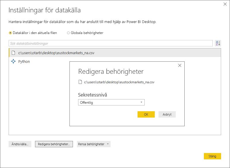The image size is (230, 168).
Task: Click the Python data source icon
Action: coord(13,61)
